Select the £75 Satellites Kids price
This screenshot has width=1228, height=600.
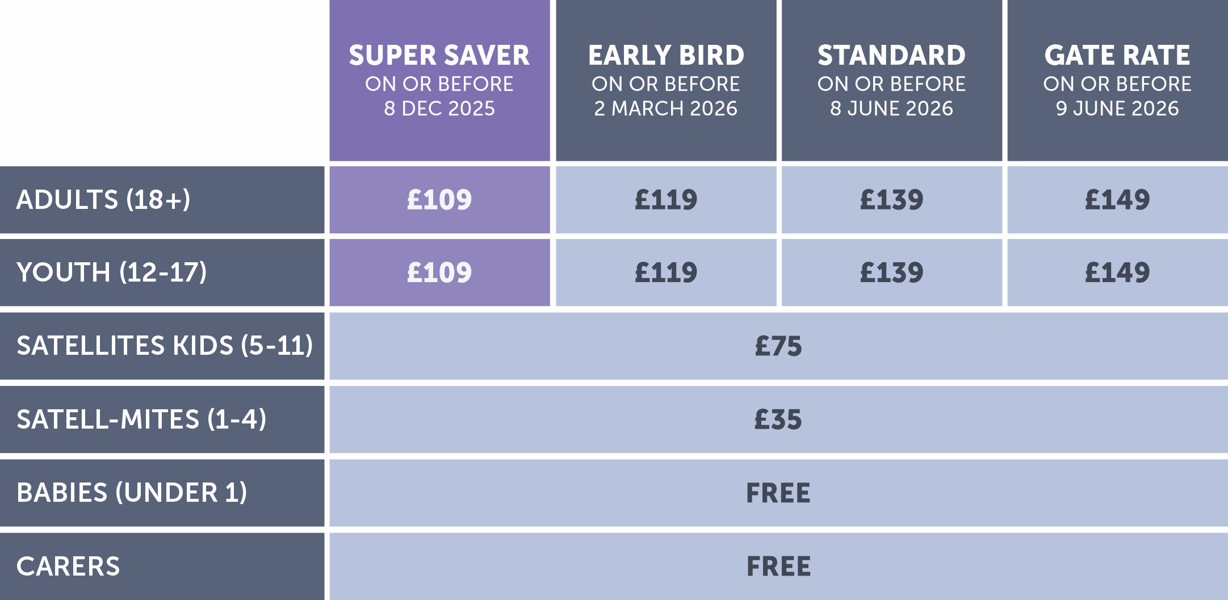778,346
